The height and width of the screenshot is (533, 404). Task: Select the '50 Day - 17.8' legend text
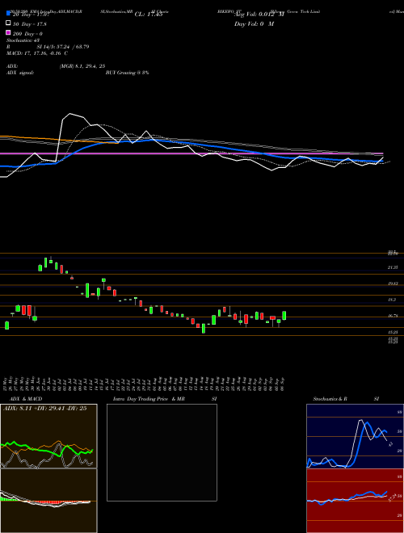click(30, 24)
